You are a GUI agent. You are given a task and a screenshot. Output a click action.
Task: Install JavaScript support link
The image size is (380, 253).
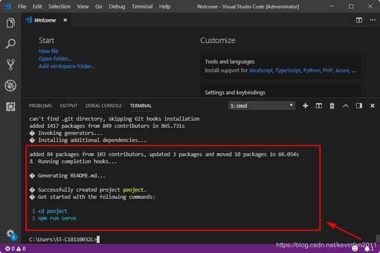(261, 71)
